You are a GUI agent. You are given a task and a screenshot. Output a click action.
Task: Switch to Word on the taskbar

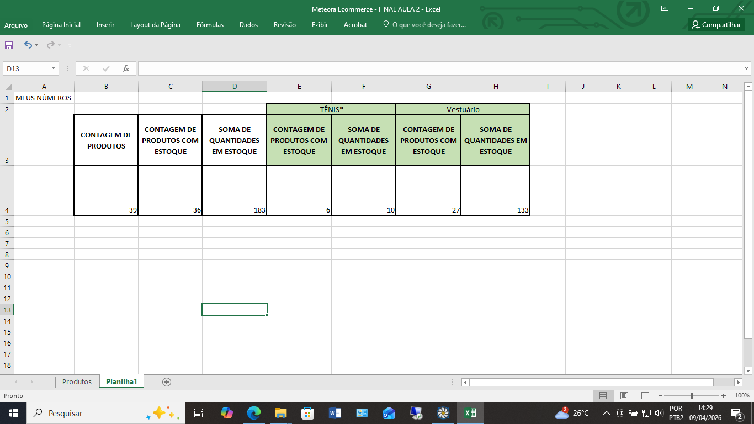point(335,413)
